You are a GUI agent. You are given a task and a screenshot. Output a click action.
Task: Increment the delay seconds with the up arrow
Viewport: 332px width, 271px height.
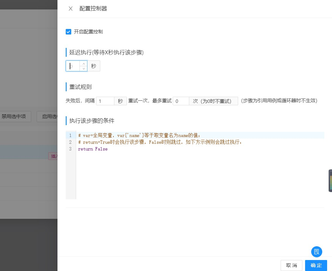tap(83, 63)
